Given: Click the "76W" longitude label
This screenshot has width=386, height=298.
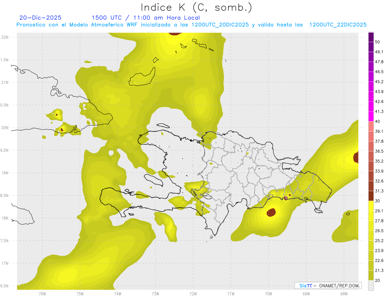Looking at the screenshot, I should point(42,293).
